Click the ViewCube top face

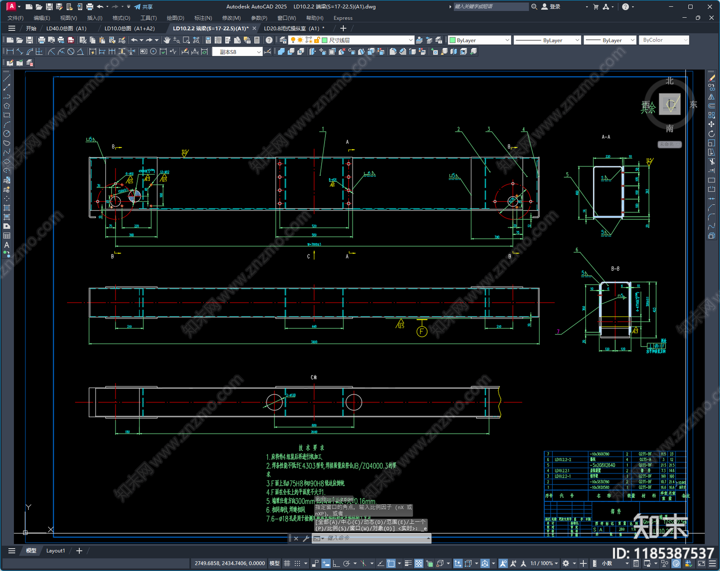point(670,104)
